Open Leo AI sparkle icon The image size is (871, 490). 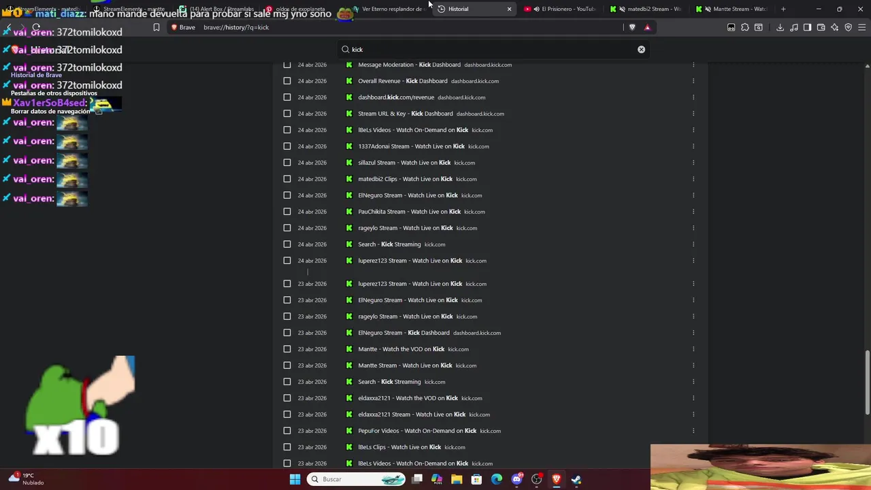[834, 27]
